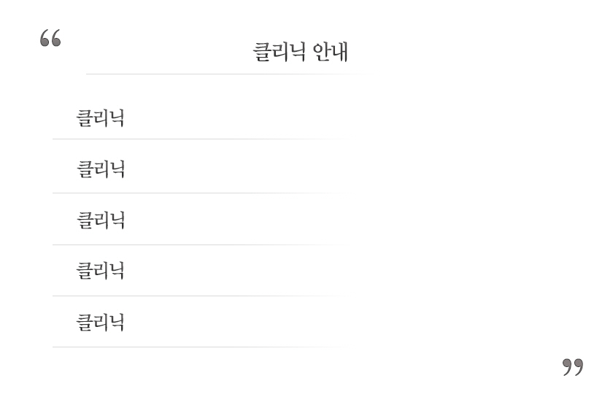The width and height of the screenshot is (613, 416).
Task: Click the middle 클리닉 entry of five
Action: [101, 220]
